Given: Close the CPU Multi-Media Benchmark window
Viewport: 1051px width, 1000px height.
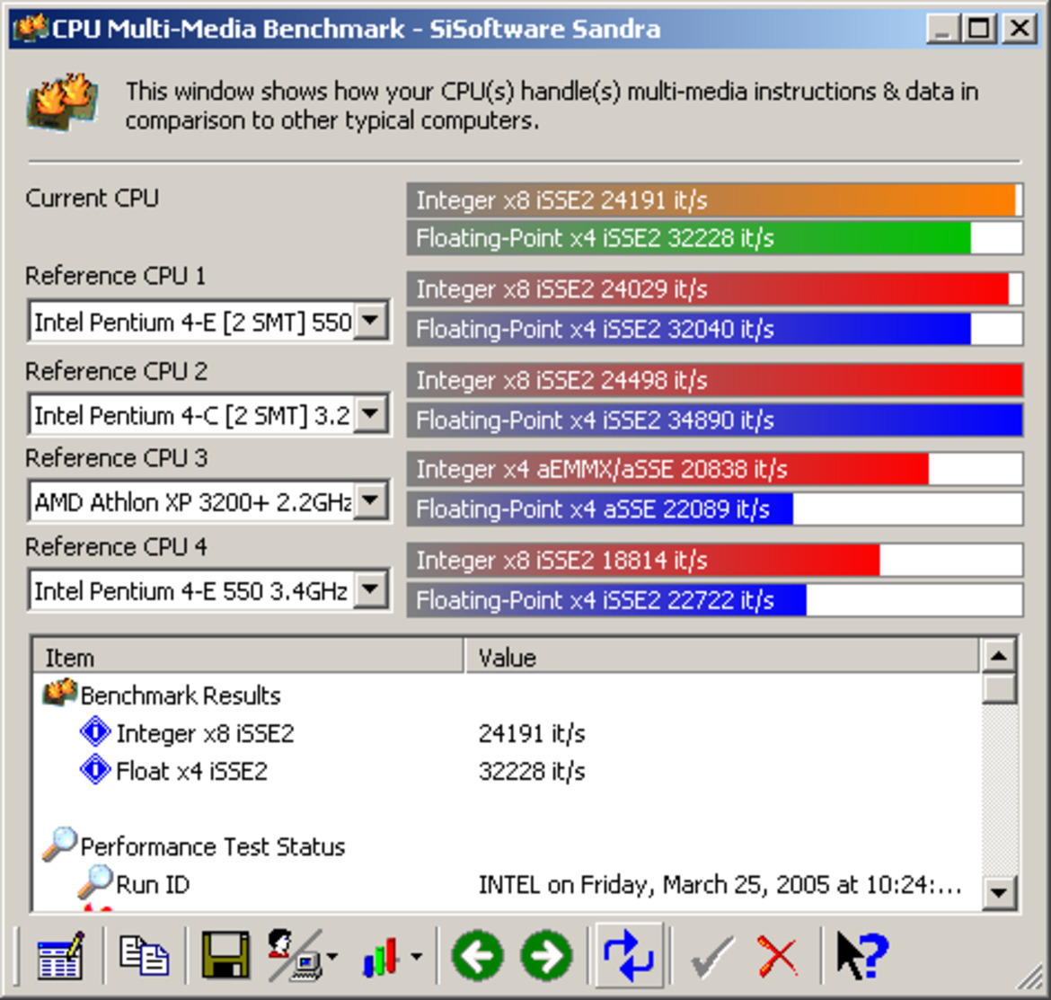Looking at the screenshot, I should coord(1020,29).
